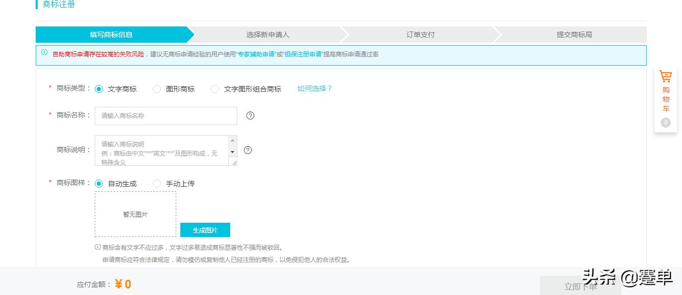The image size is (682, 295).
Task: Choose 文字图形组合商标 option
Action: click(215, 88)
